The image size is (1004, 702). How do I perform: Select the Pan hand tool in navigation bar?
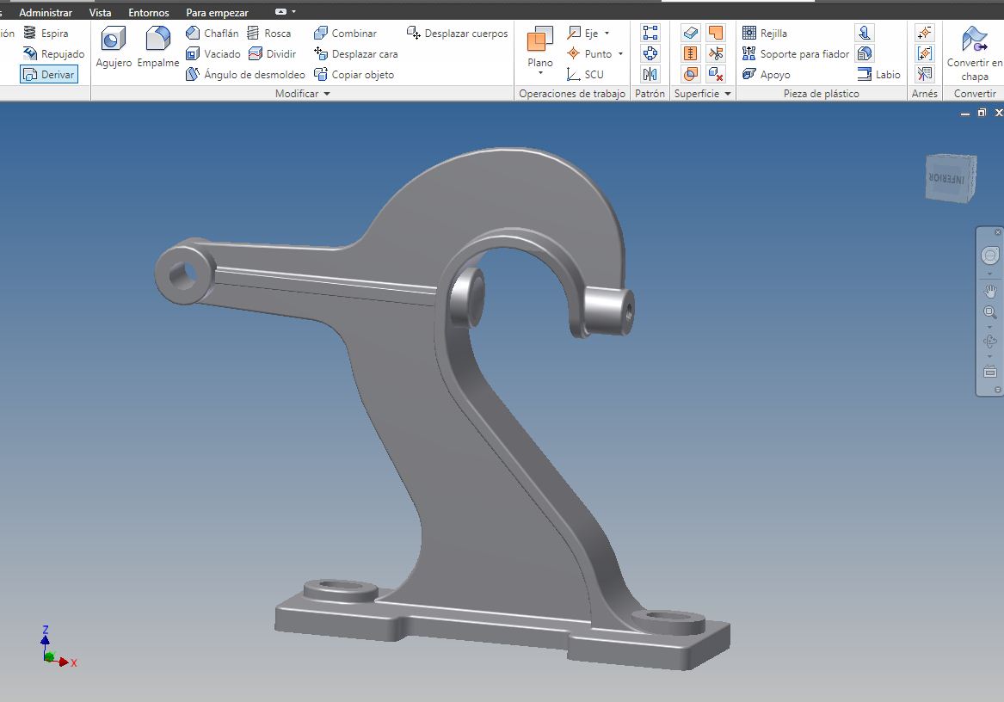pos(989,292)
